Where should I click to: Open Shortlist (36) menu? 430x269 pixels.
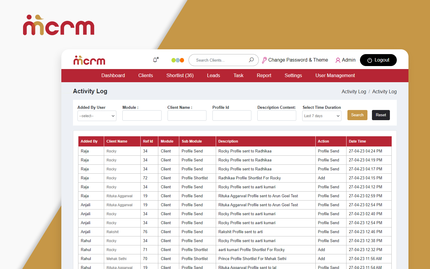point(180,75)
